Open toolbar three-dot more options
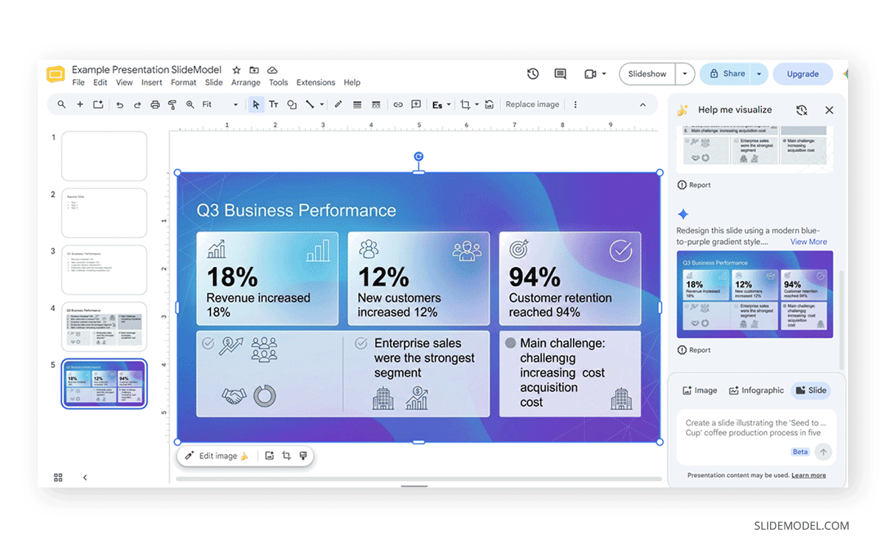Viewport: 885px width, 548px height. tap(575, 105)
